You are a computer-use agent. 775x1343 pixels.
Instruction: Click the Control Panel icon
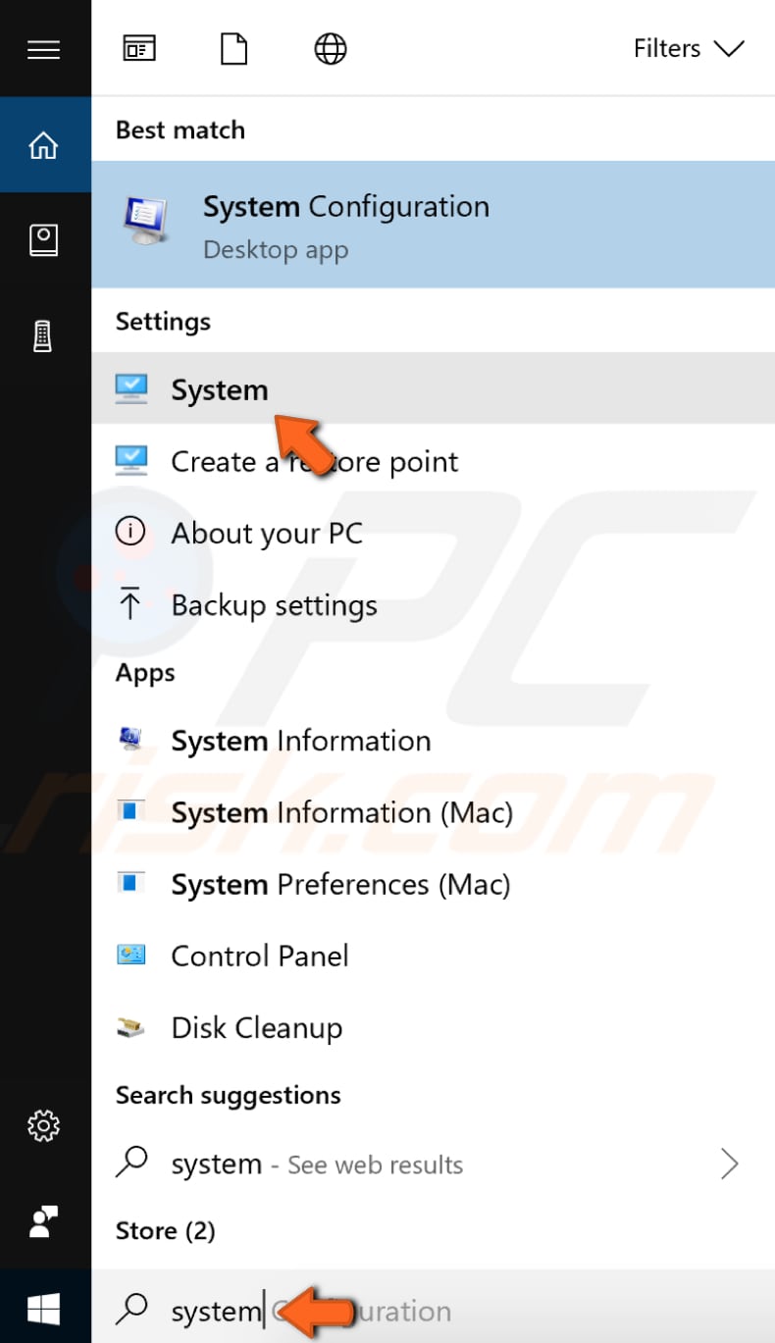(x=135, y=956)
